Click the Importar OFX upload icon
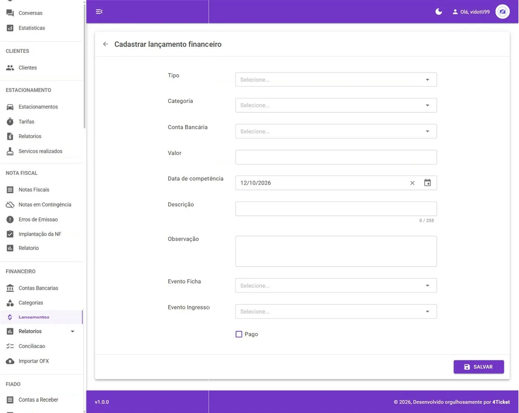The width and height of the screenshot is (519, 413). 10,361
